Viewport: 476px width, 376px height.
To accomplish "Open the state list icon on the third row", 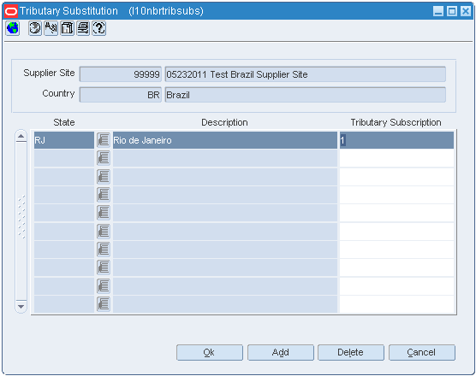I will tap(104, 177).
